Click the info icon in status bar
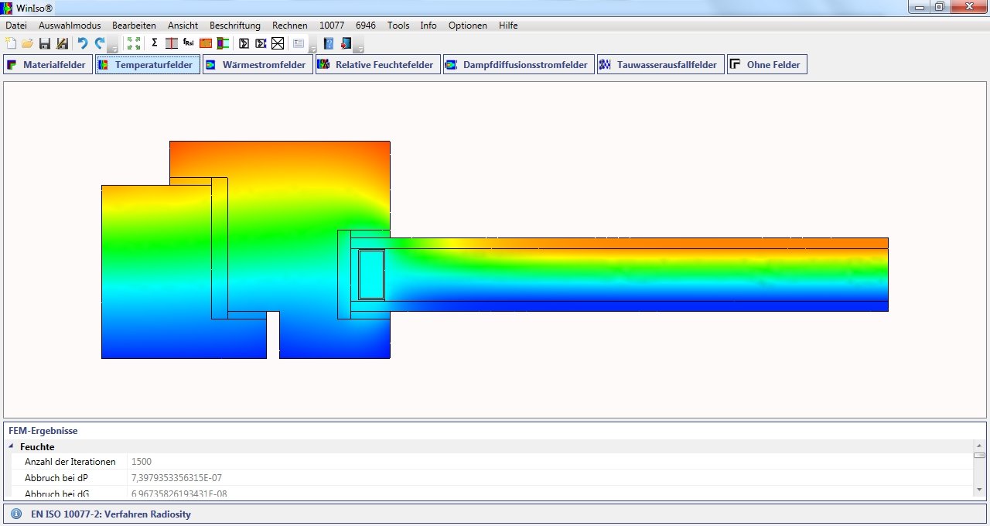 16,514
